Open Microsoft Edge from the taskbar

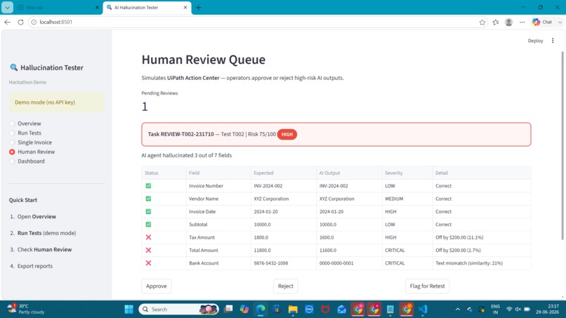click(x=261, y=310)
